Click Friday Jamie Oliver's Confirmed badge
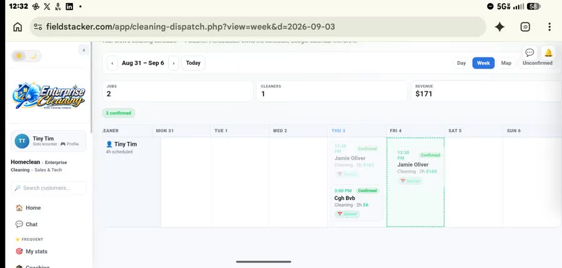 coord(430,155)
